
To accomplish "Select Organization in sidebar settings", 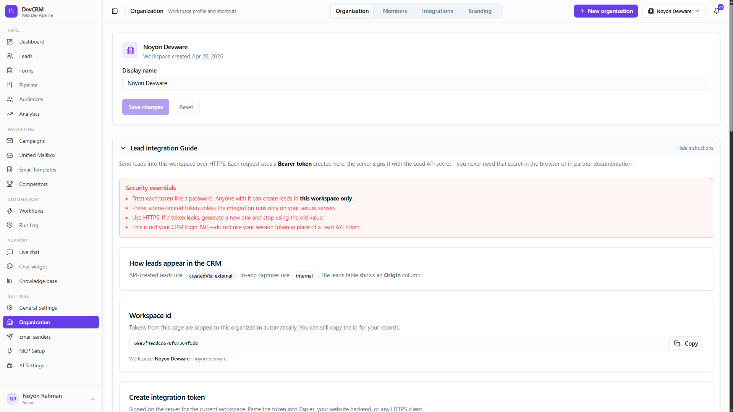I will click(51, 322).
